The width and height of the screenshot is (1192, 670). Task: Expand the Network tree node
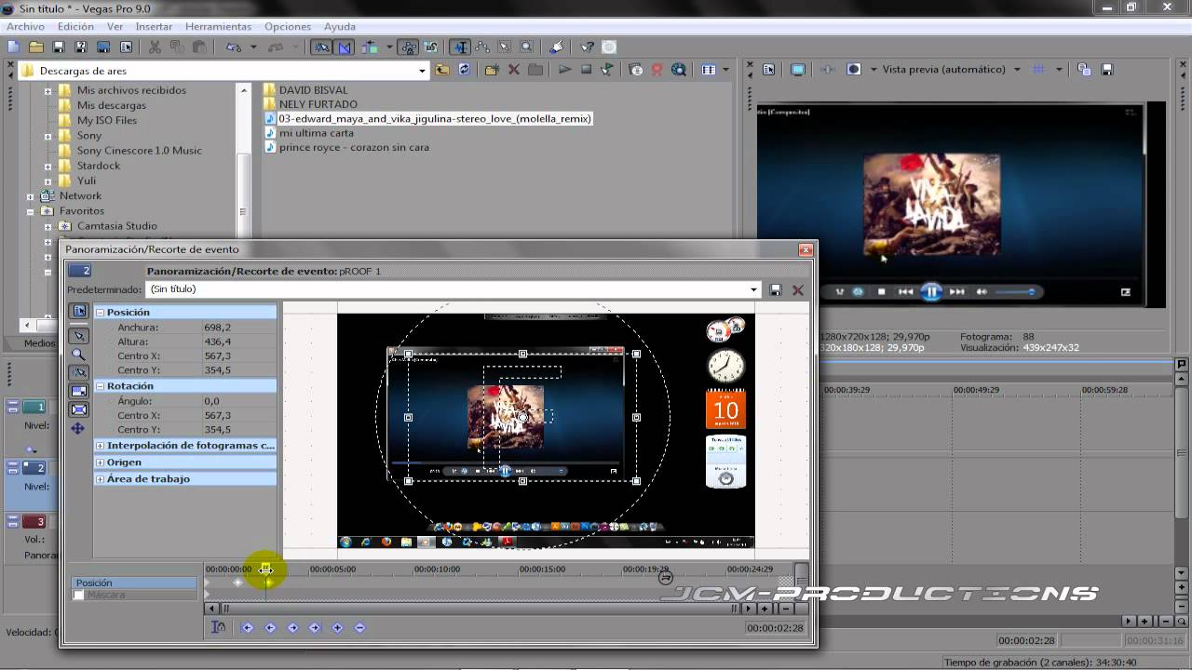(x=31, y=196)
